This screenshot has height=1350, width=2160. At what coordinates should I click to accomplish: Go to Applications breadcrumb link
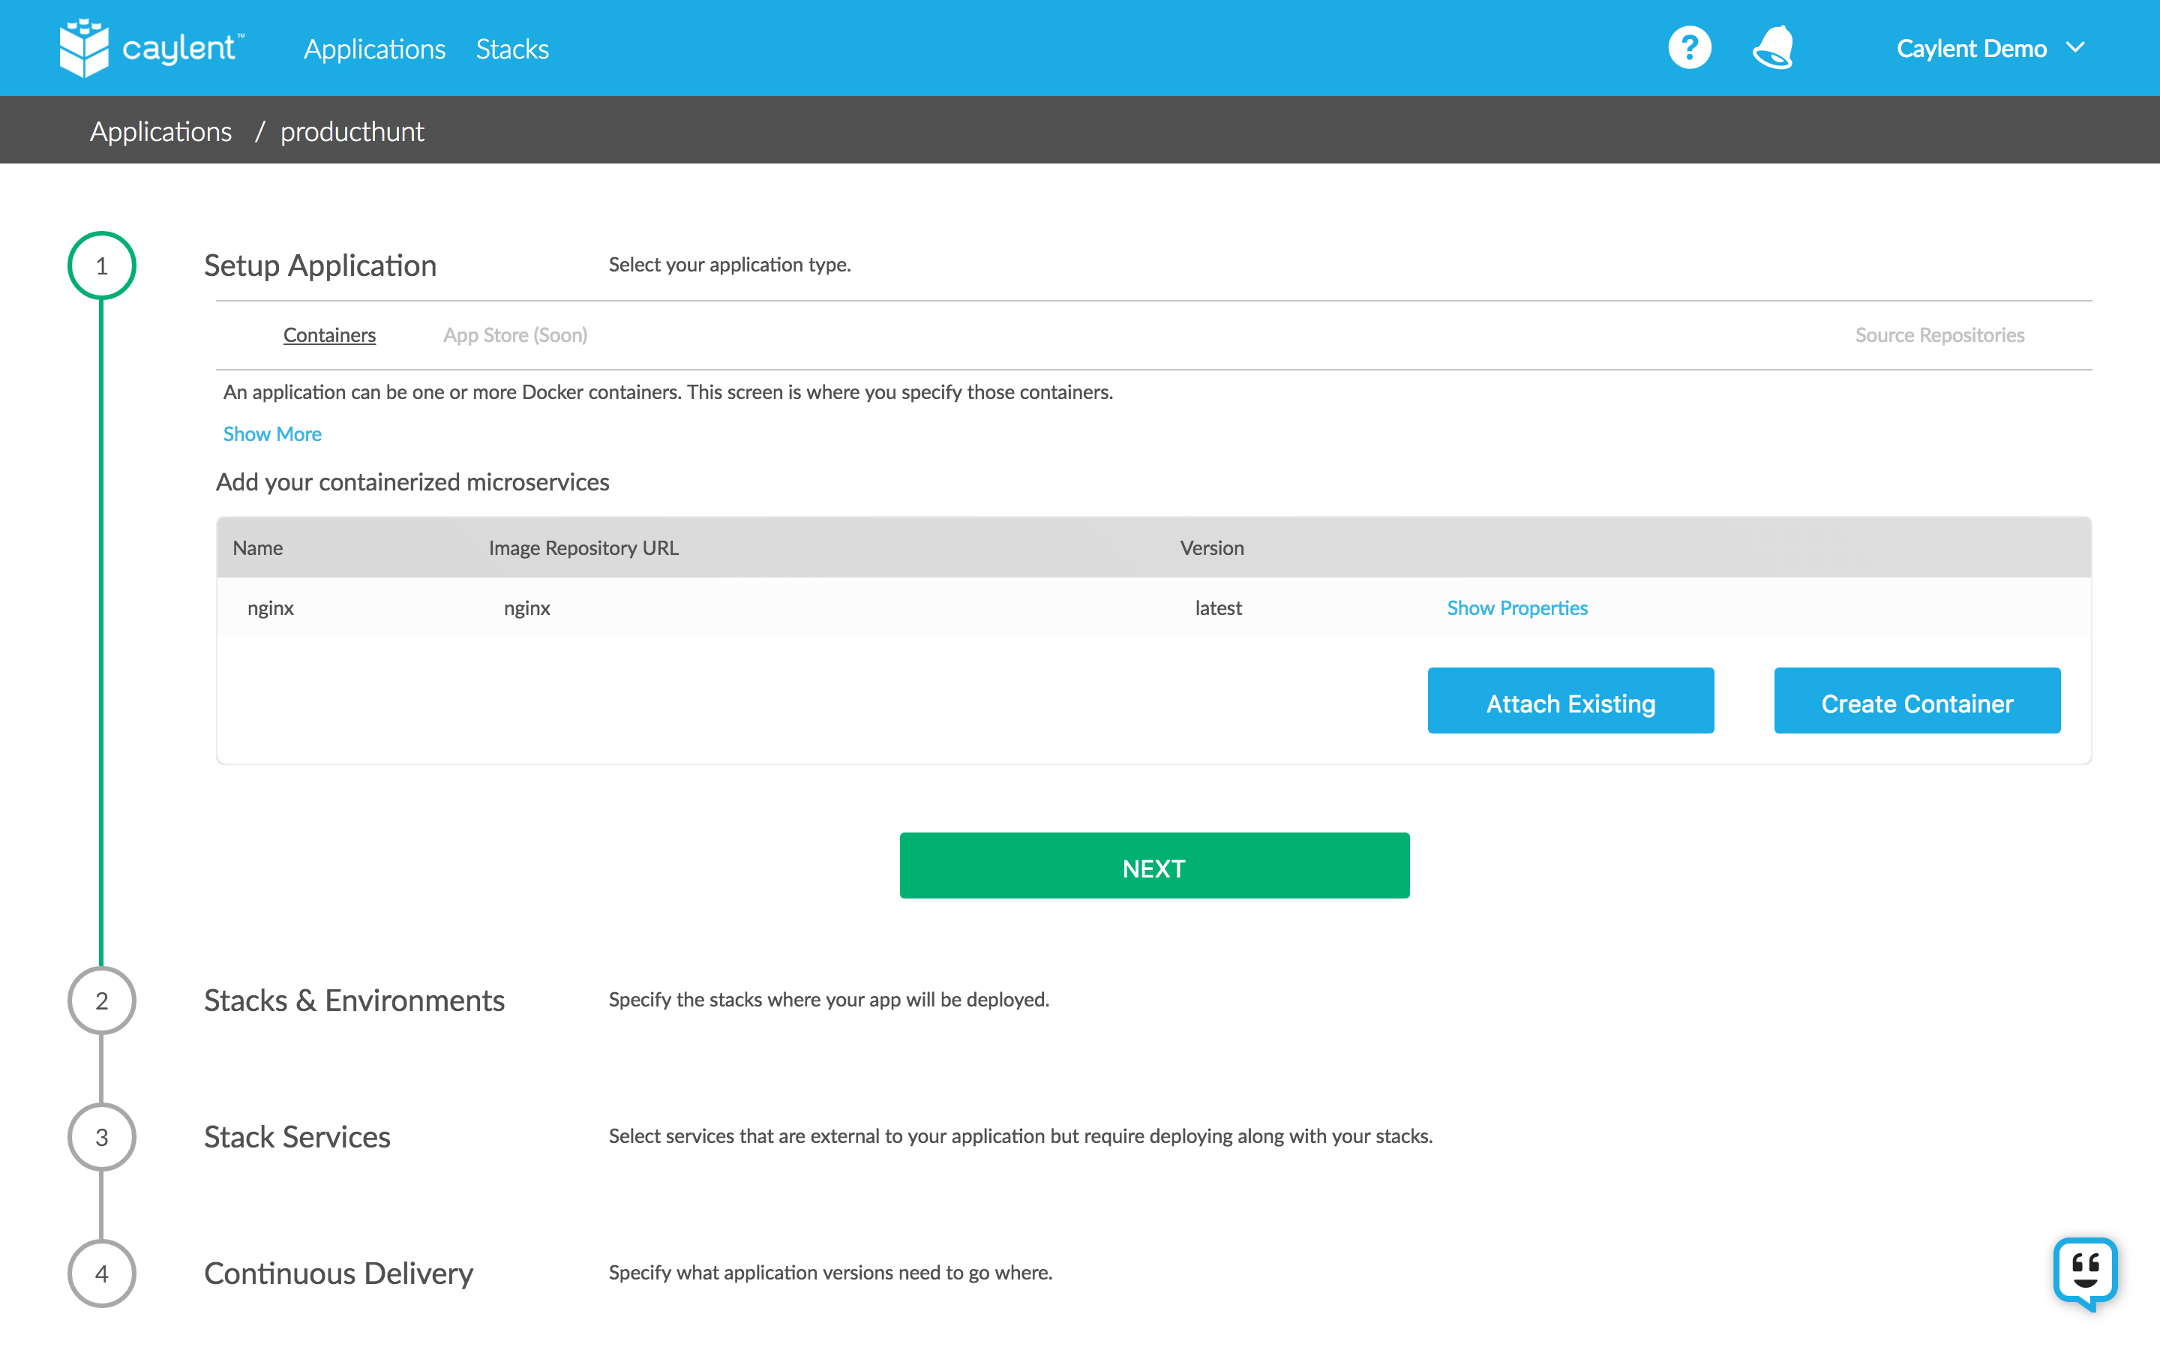click(160, 131)
